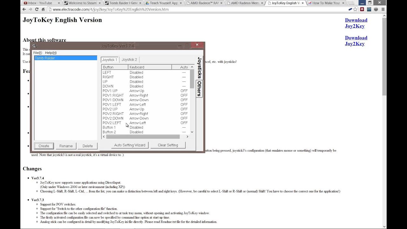
Task: Click the Keyboard column header
Action: 150,67
